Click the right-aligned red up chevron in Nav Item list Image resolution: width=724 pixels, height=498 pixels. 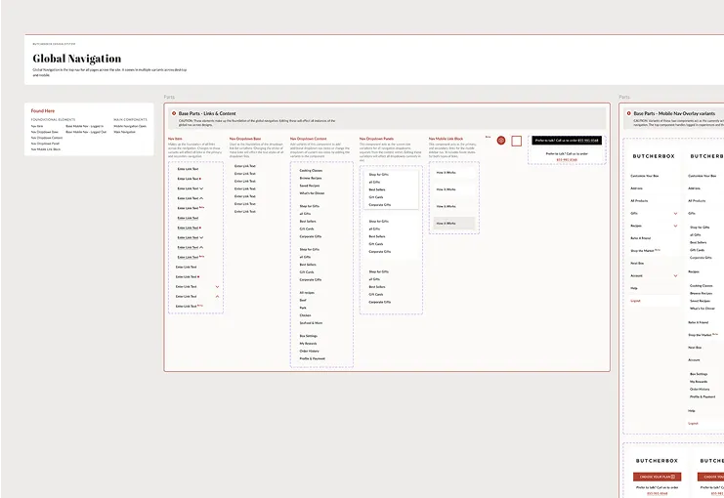[218, 296]
